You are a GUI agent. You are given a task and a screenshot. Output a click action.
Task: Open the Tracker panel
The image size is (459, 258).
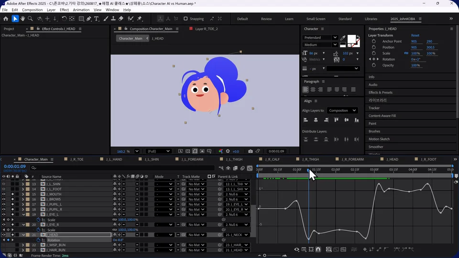(x=374, y=108)
